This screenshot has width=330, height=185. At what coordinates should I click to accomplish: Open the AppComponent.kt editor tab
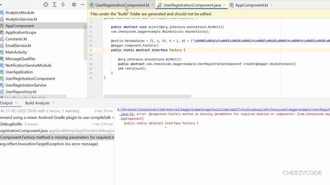click(x=252, y=5)
